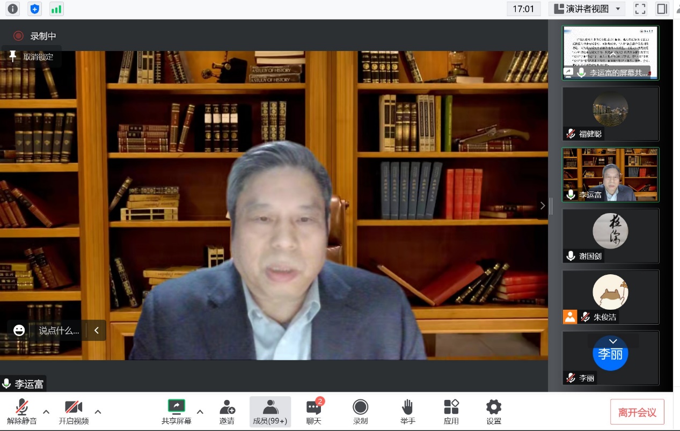Click 离开会议 leave meeting button
The width and height of the screenshot is (680, 431).
pyautogui.click(x=637, y=412)
